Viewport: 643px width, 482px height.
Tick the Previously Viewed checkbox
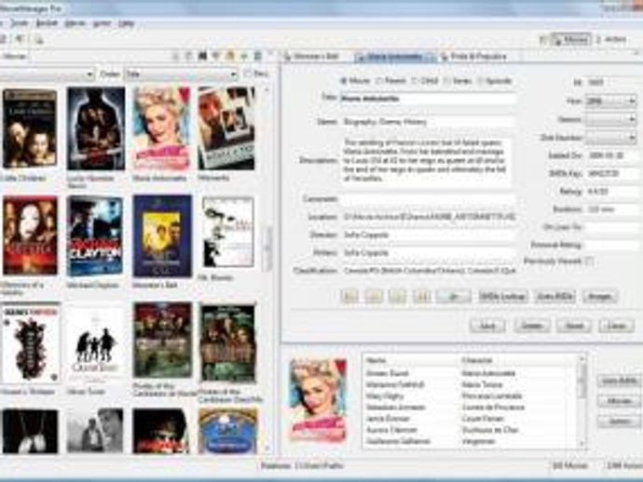click(590, 261)
